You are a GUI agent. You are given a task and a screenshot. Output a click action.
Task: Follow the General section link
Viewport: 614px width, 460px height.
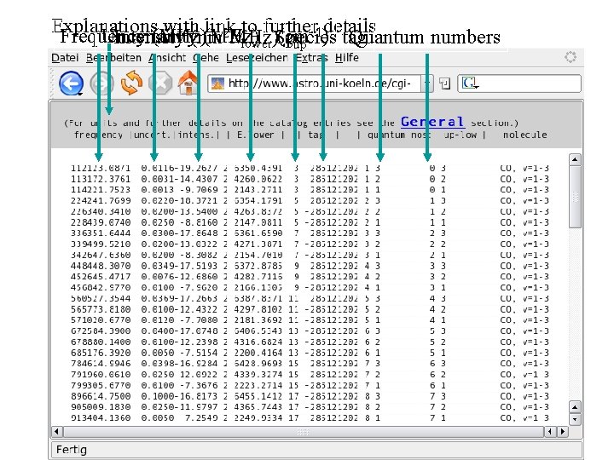[432, 122]
